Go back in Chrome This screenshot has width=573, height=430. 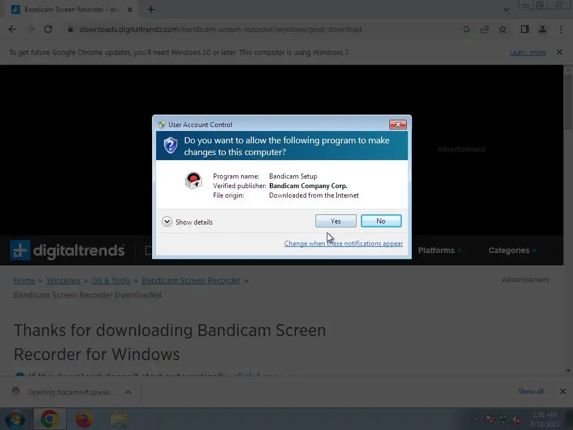(12, 29)
